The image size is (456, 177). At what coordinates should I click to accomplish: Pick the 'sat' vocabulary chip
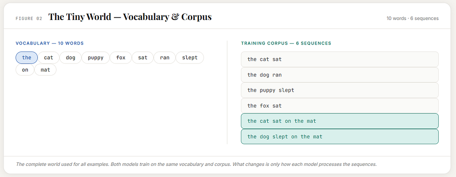pyautogui.click(x=142, y=57)
